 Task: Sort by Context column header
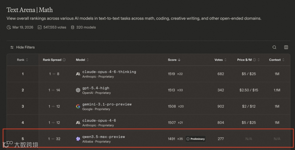point(277,60)
